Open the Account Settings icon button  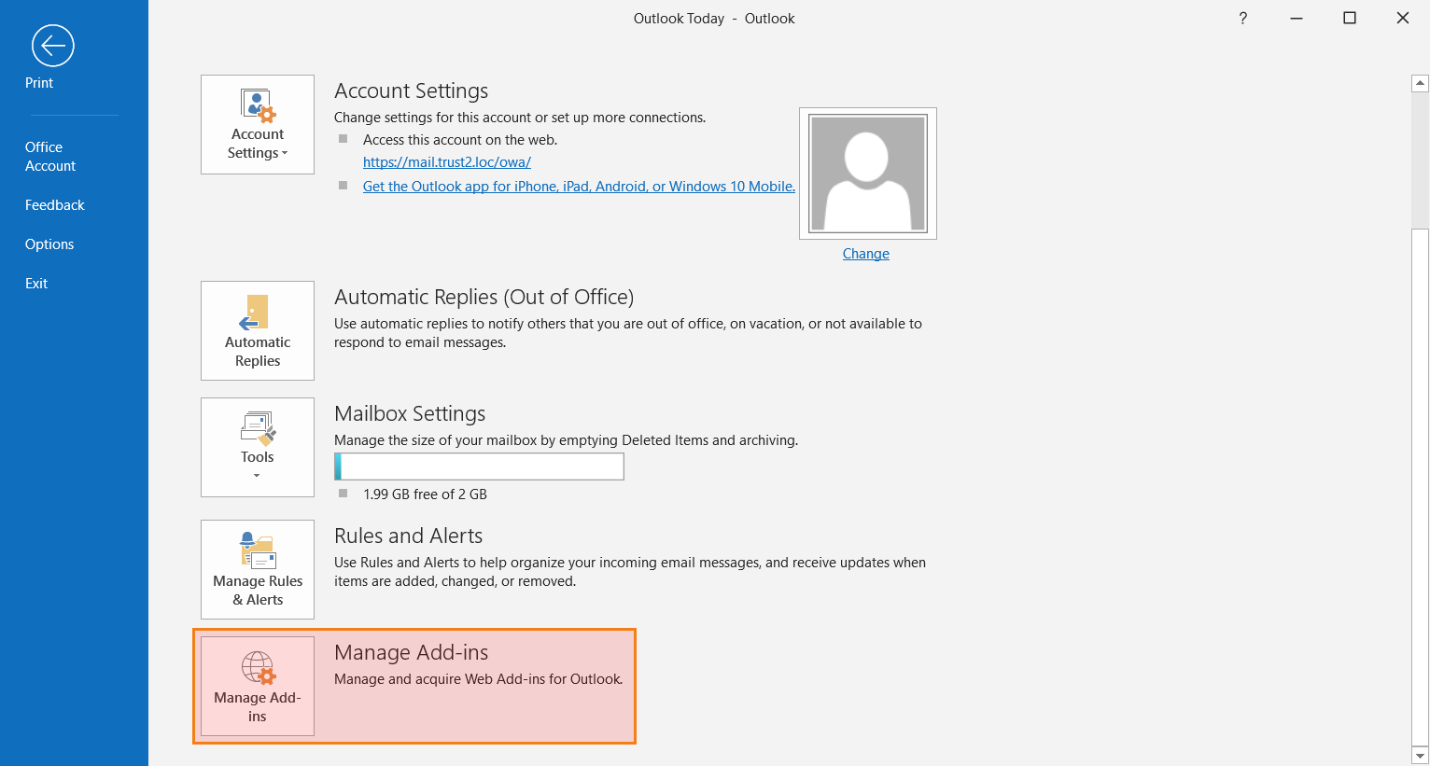(x=258, y=106)
